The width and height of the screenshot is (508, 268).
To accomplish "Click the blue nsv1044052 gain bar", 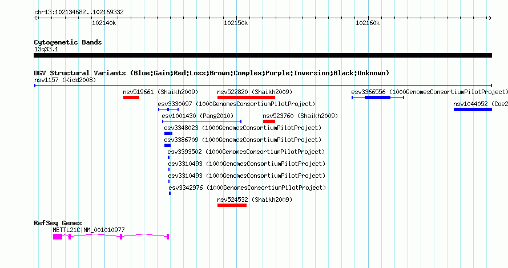I will (473, 109).
